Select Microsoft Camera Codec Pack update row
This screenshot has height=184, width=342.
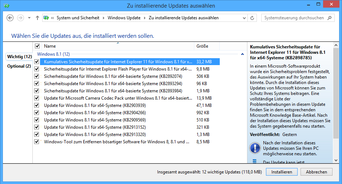pyautogui.click(x=130, y=98)
